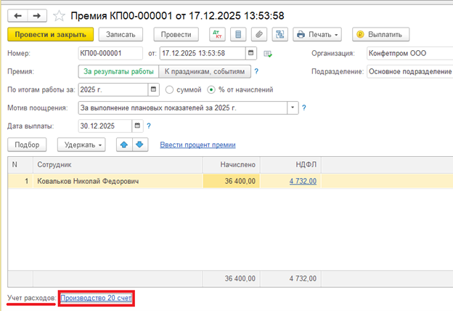The height and width of the screenshot is (311, 453).
Task: Click into the Мотив поощрения field
Action: point(183,108)
